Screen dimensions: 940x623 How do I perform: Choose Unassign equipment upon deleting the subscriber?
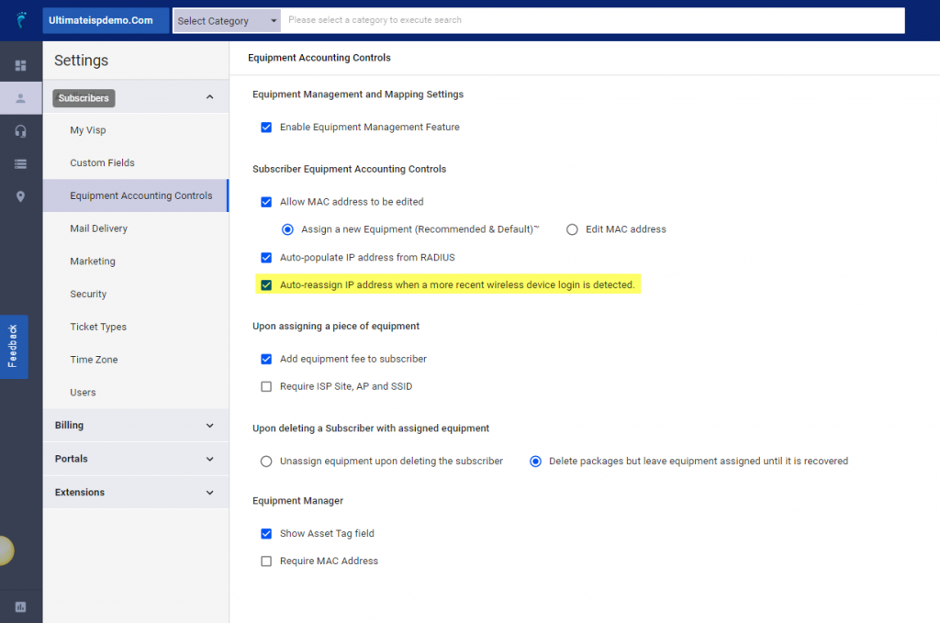point(266,462)
